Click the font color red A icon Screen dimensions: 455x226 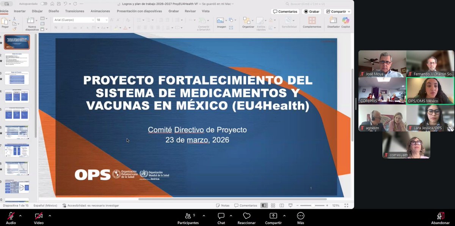pos(126,28)
